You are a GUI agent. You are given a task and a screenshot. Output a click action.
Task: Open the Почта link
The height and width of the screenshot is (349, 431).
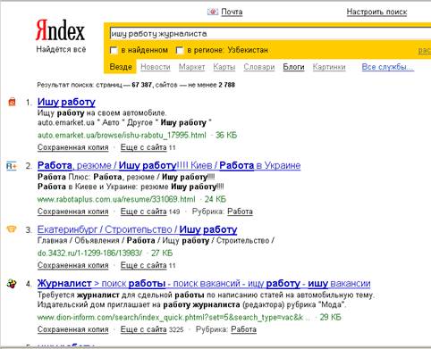(x=232, y=12)
